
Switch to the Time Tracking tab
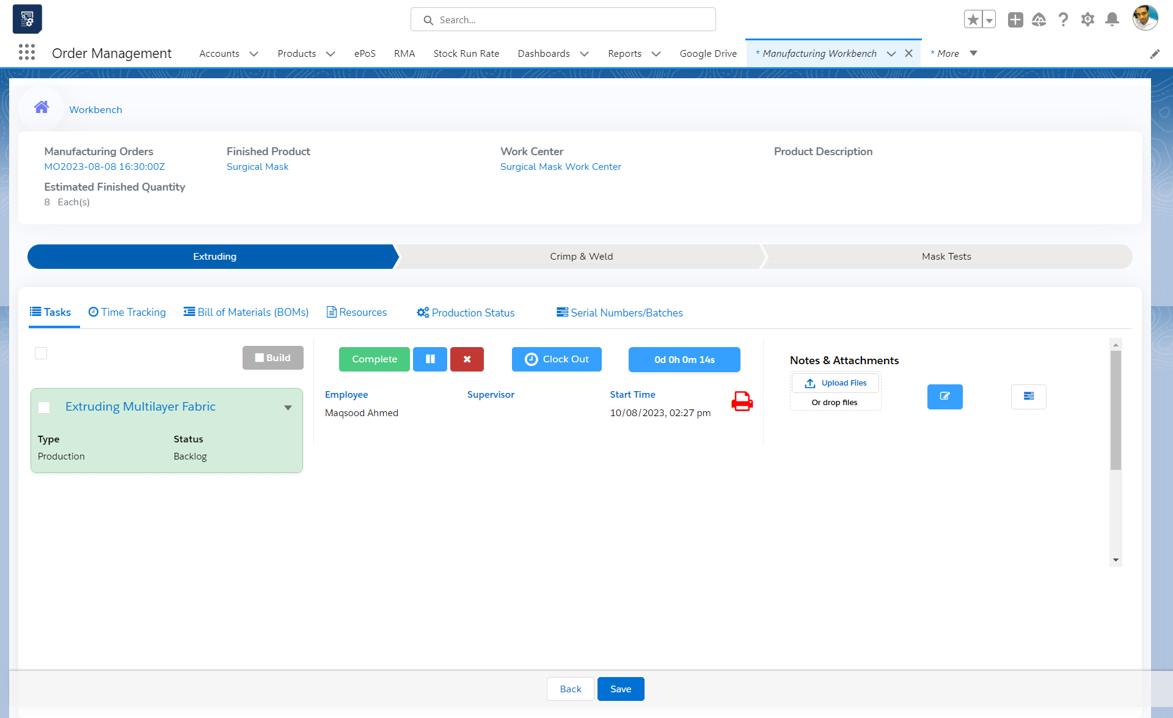(x=126, y=312)
